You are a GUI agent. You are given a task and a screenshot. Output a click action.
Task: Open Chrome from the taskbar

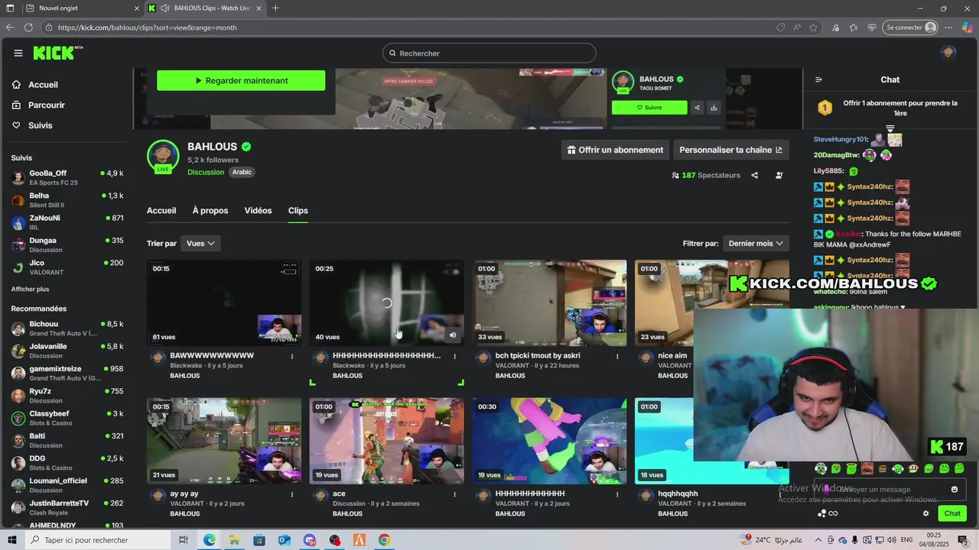tap(384, 540)
